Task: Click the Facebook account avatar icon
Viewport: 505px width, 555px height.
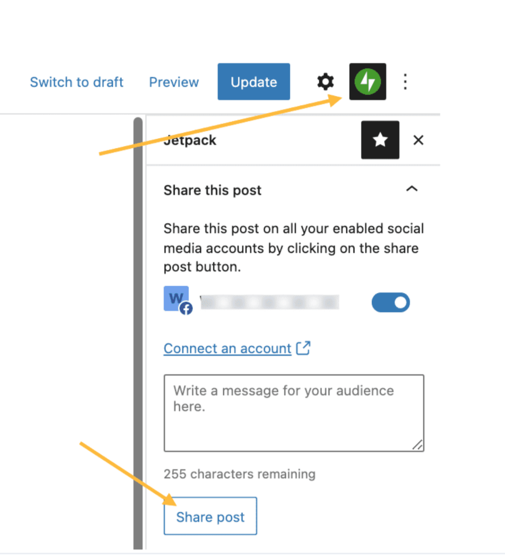Action: pyautogui.click(x=178, y=300)
